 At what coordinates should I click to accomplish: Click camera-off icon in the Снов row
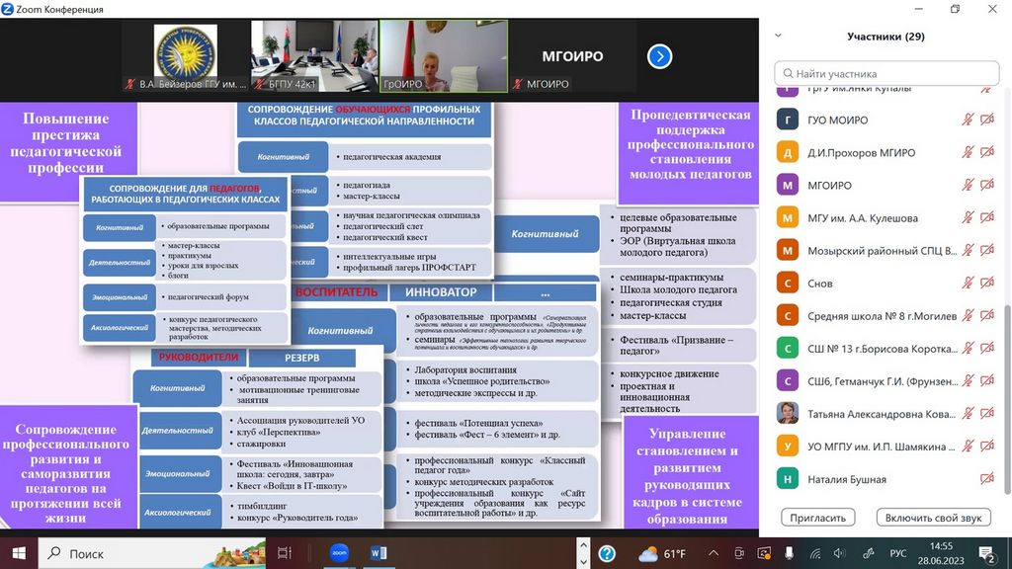(x=986, y=284)
